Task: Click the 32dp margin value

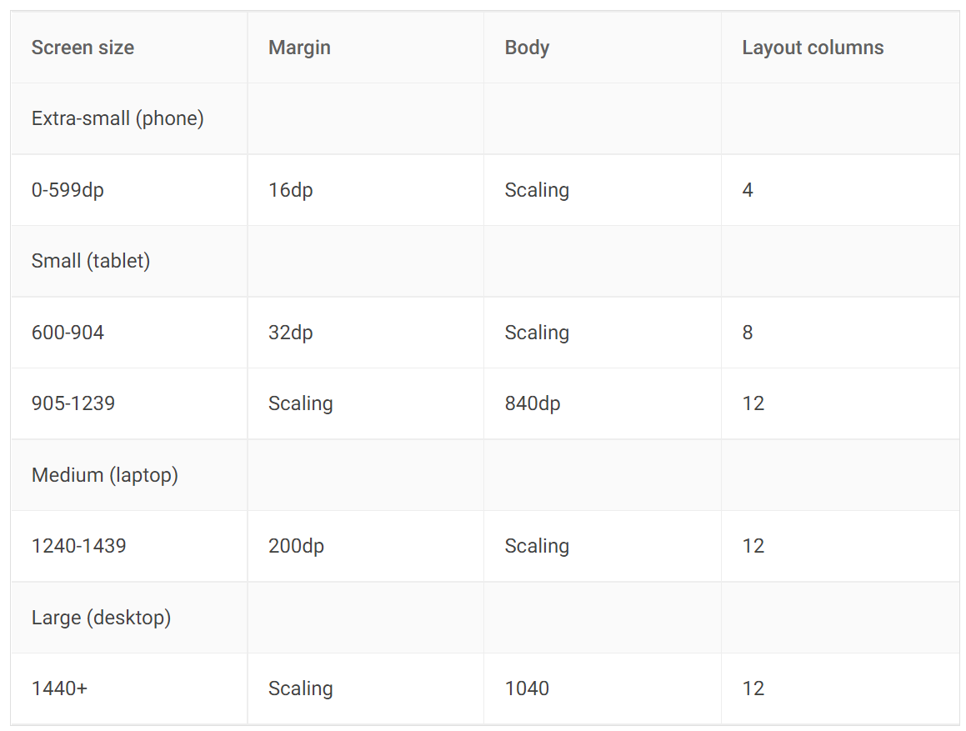Action: tap(290, 333)
